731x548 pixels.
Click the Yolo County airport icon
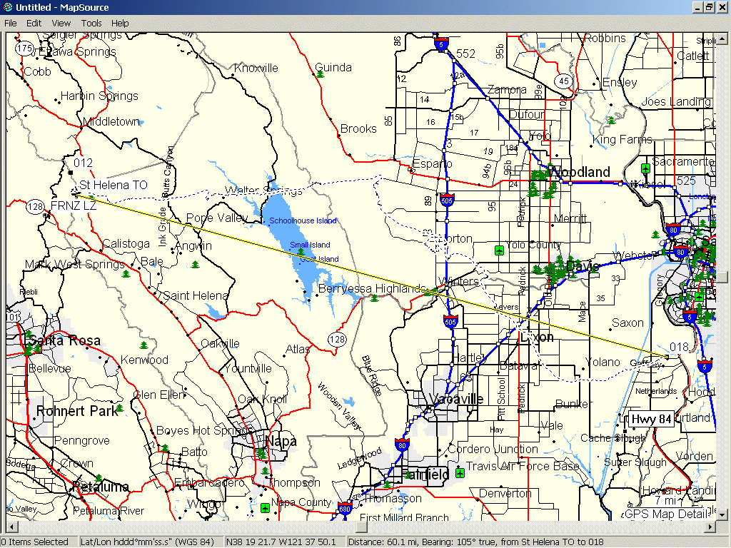[499, 250]
